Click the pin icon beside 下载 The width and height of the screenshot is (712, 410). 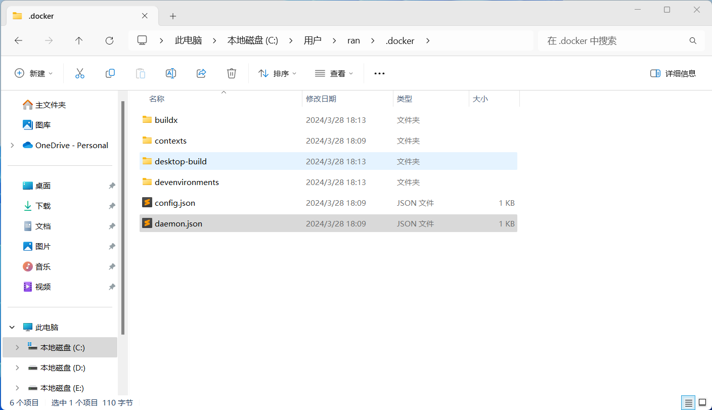112,206
